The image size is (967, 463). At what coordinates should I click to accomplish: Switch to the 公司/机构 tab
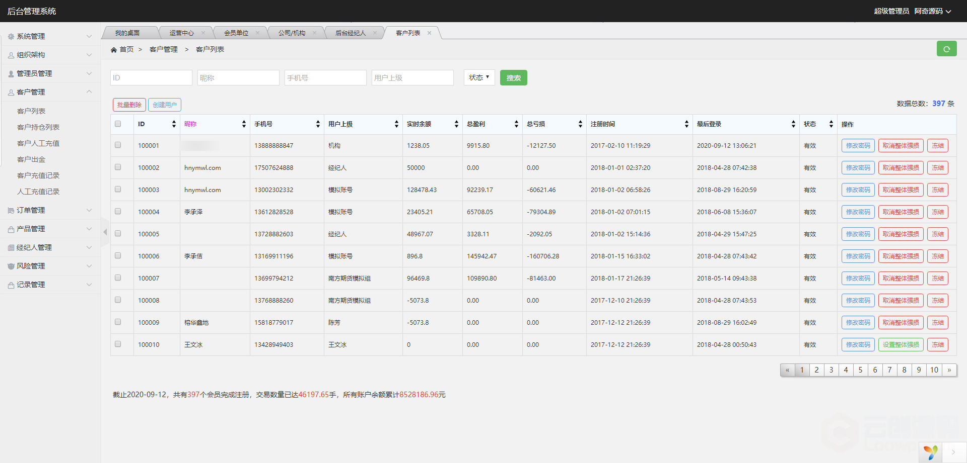tap(292, 33)
